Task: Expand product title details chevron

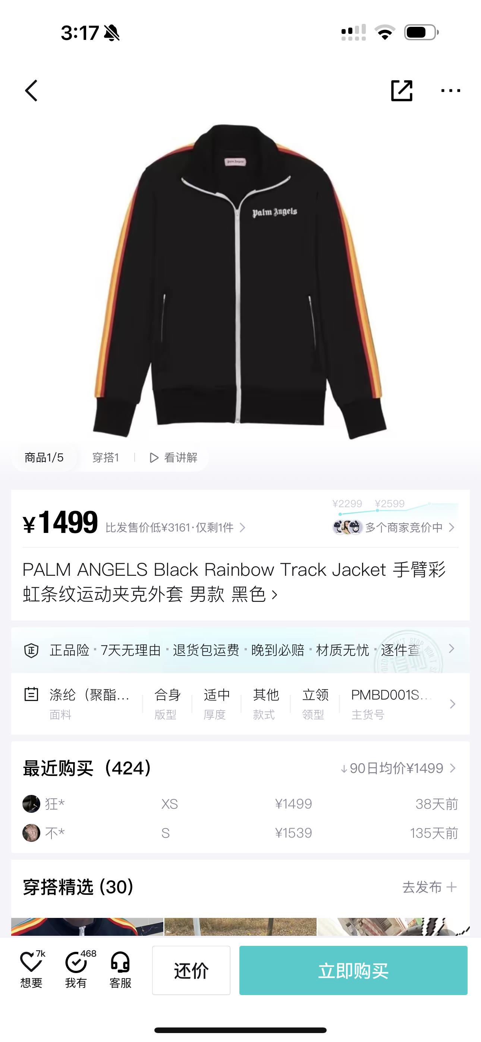Action: [x=274, y=595]
